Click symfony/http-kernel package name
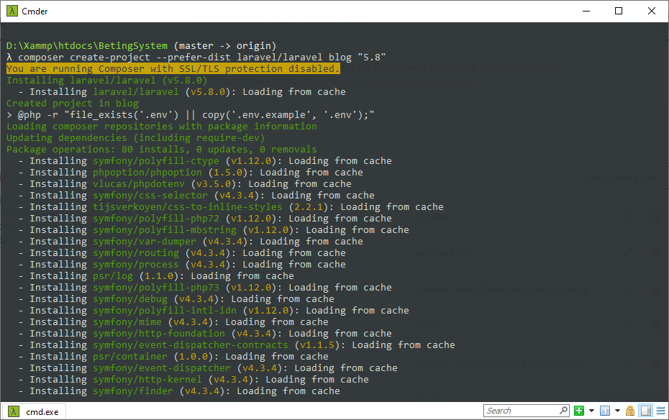Image resolution: width=669 pixels, height=420 pixels. tap(147, 380)
